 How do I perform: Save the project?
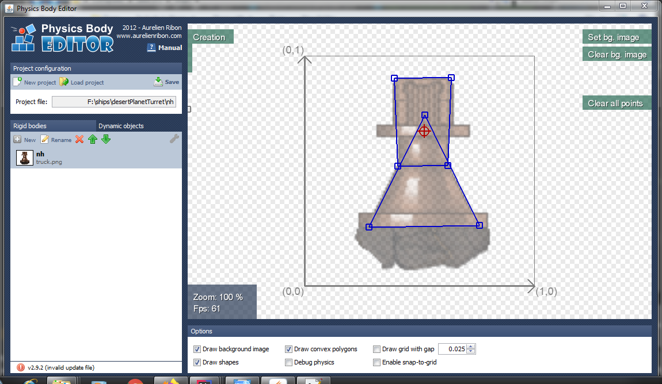tap(167, 82)
